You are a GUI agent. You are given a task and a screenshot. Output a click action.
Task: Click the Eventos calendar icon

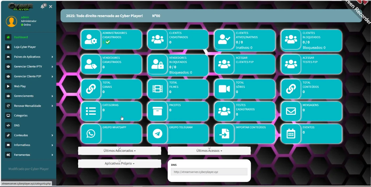pyautogui.click(x=291, y=134)
